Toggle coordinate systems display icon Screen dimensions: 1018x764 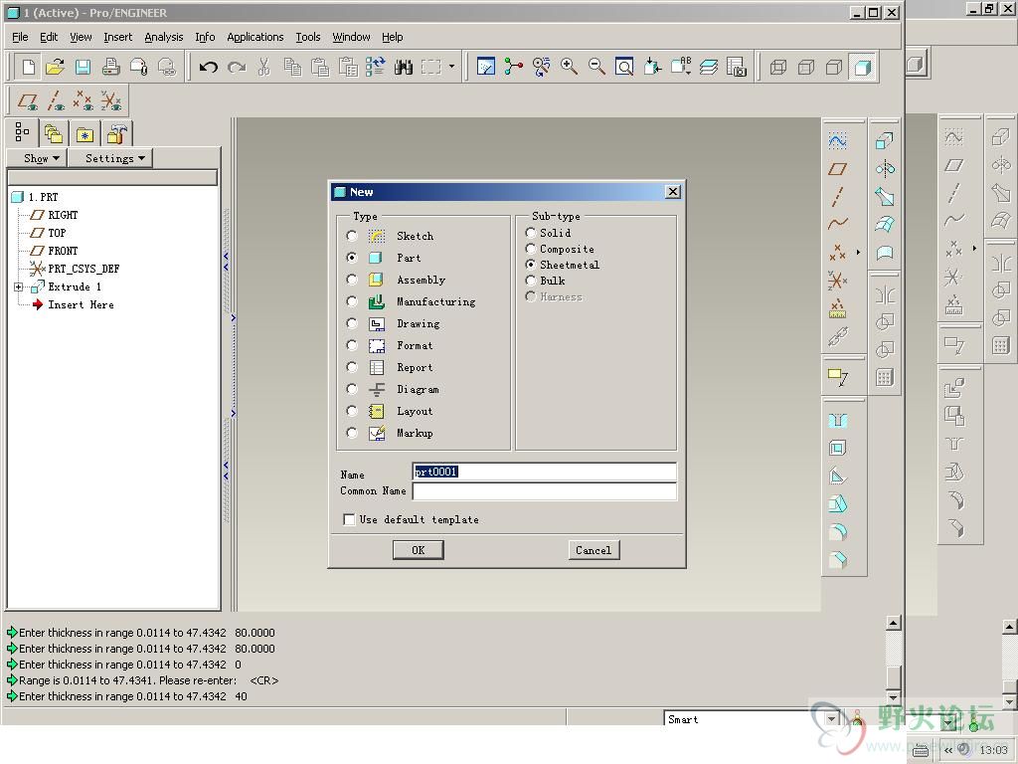point(111,100)
